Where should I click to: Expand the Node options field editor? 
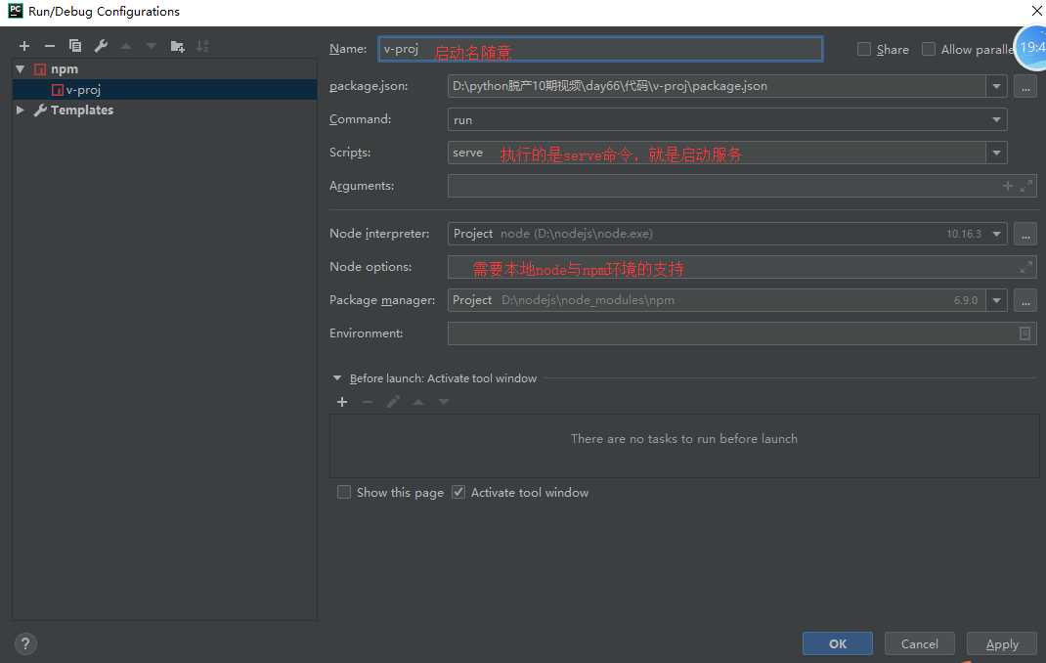[x=1026, y=268]
